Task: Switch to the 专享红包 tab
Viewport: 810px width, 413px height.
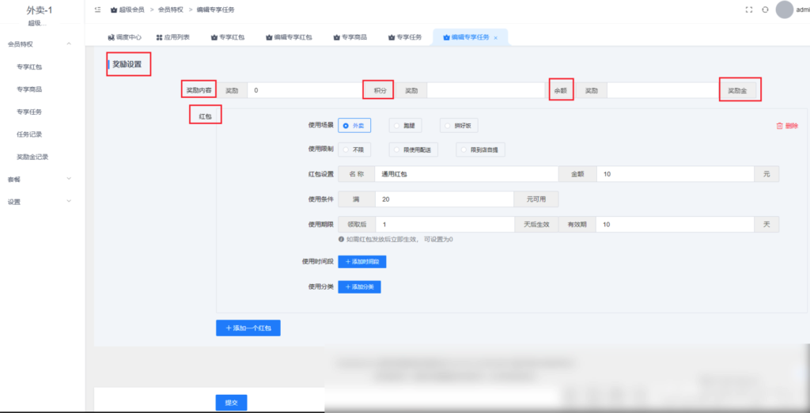Action: tap(228, 37)
